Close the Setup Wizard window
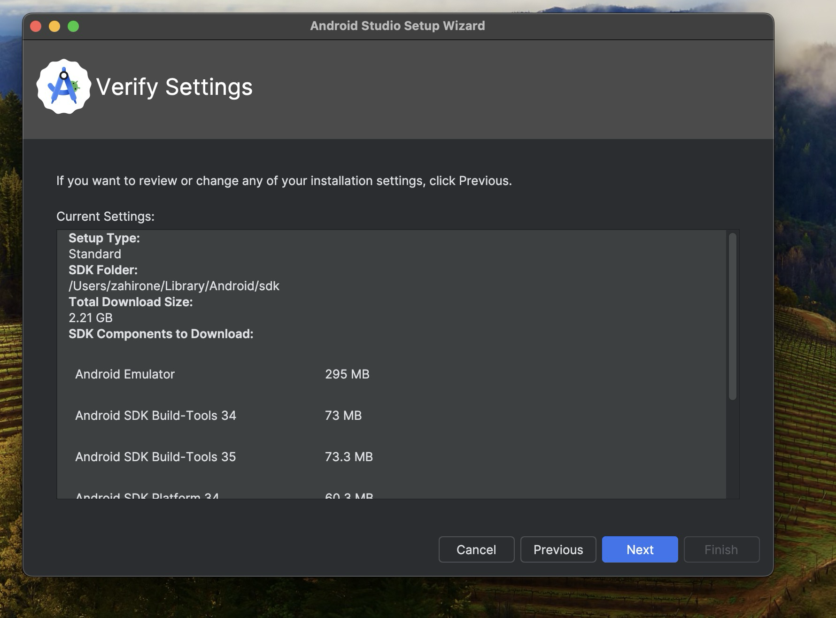The width and height of the screenshot is (836, 618). pos(36,26)
